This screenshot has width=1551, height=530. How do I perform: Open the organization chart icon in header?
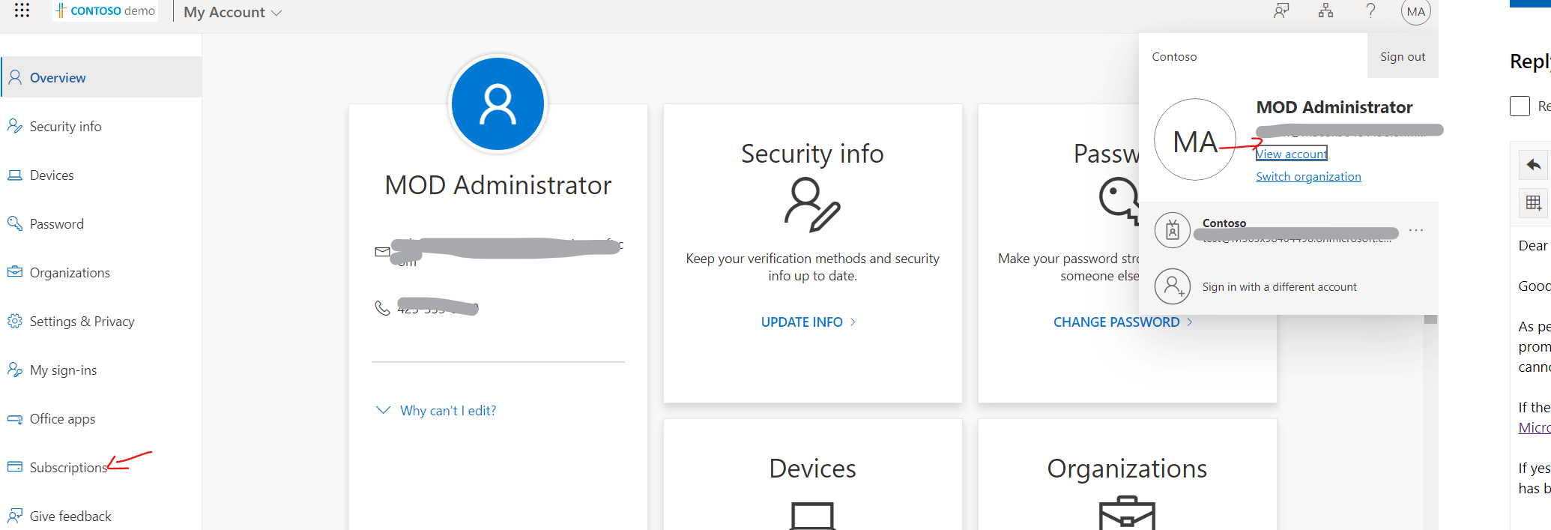tap(1325, 10)
